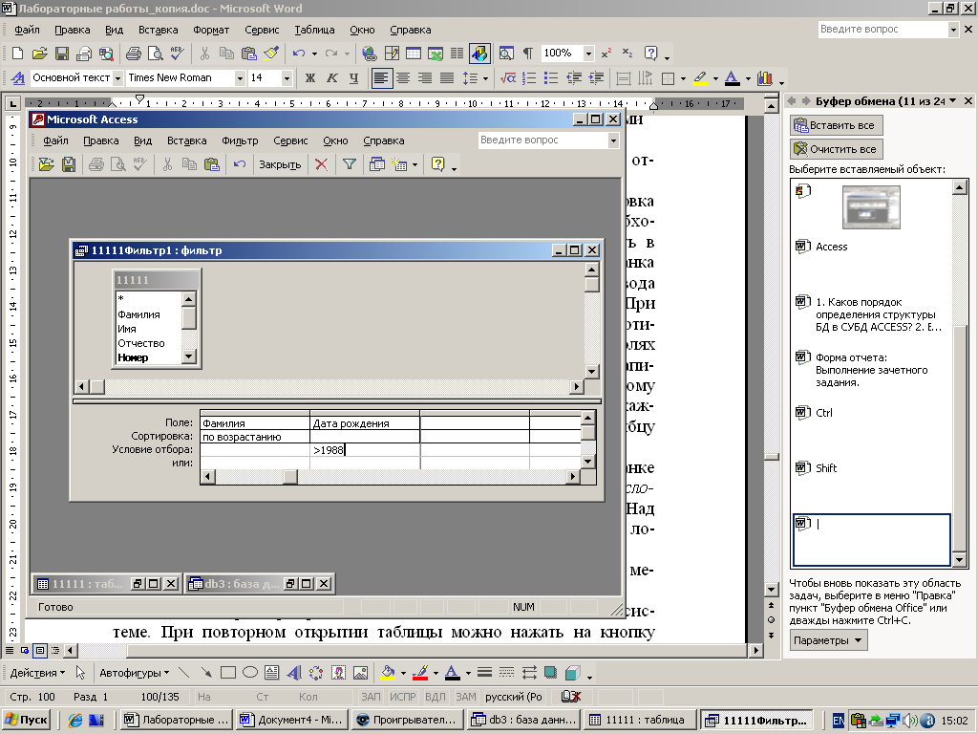
Task: Switch to Документ4 taskbar button
Action: pyautogui.click(x=292, y=720)
